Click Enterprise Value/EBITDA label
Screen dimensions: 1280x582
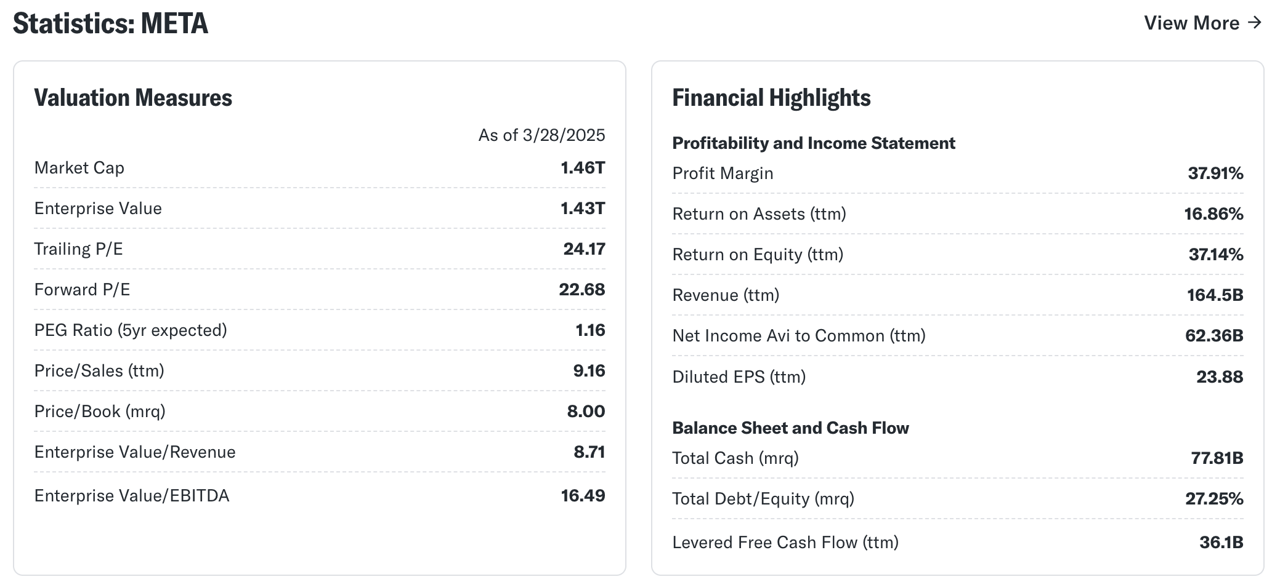132,495
